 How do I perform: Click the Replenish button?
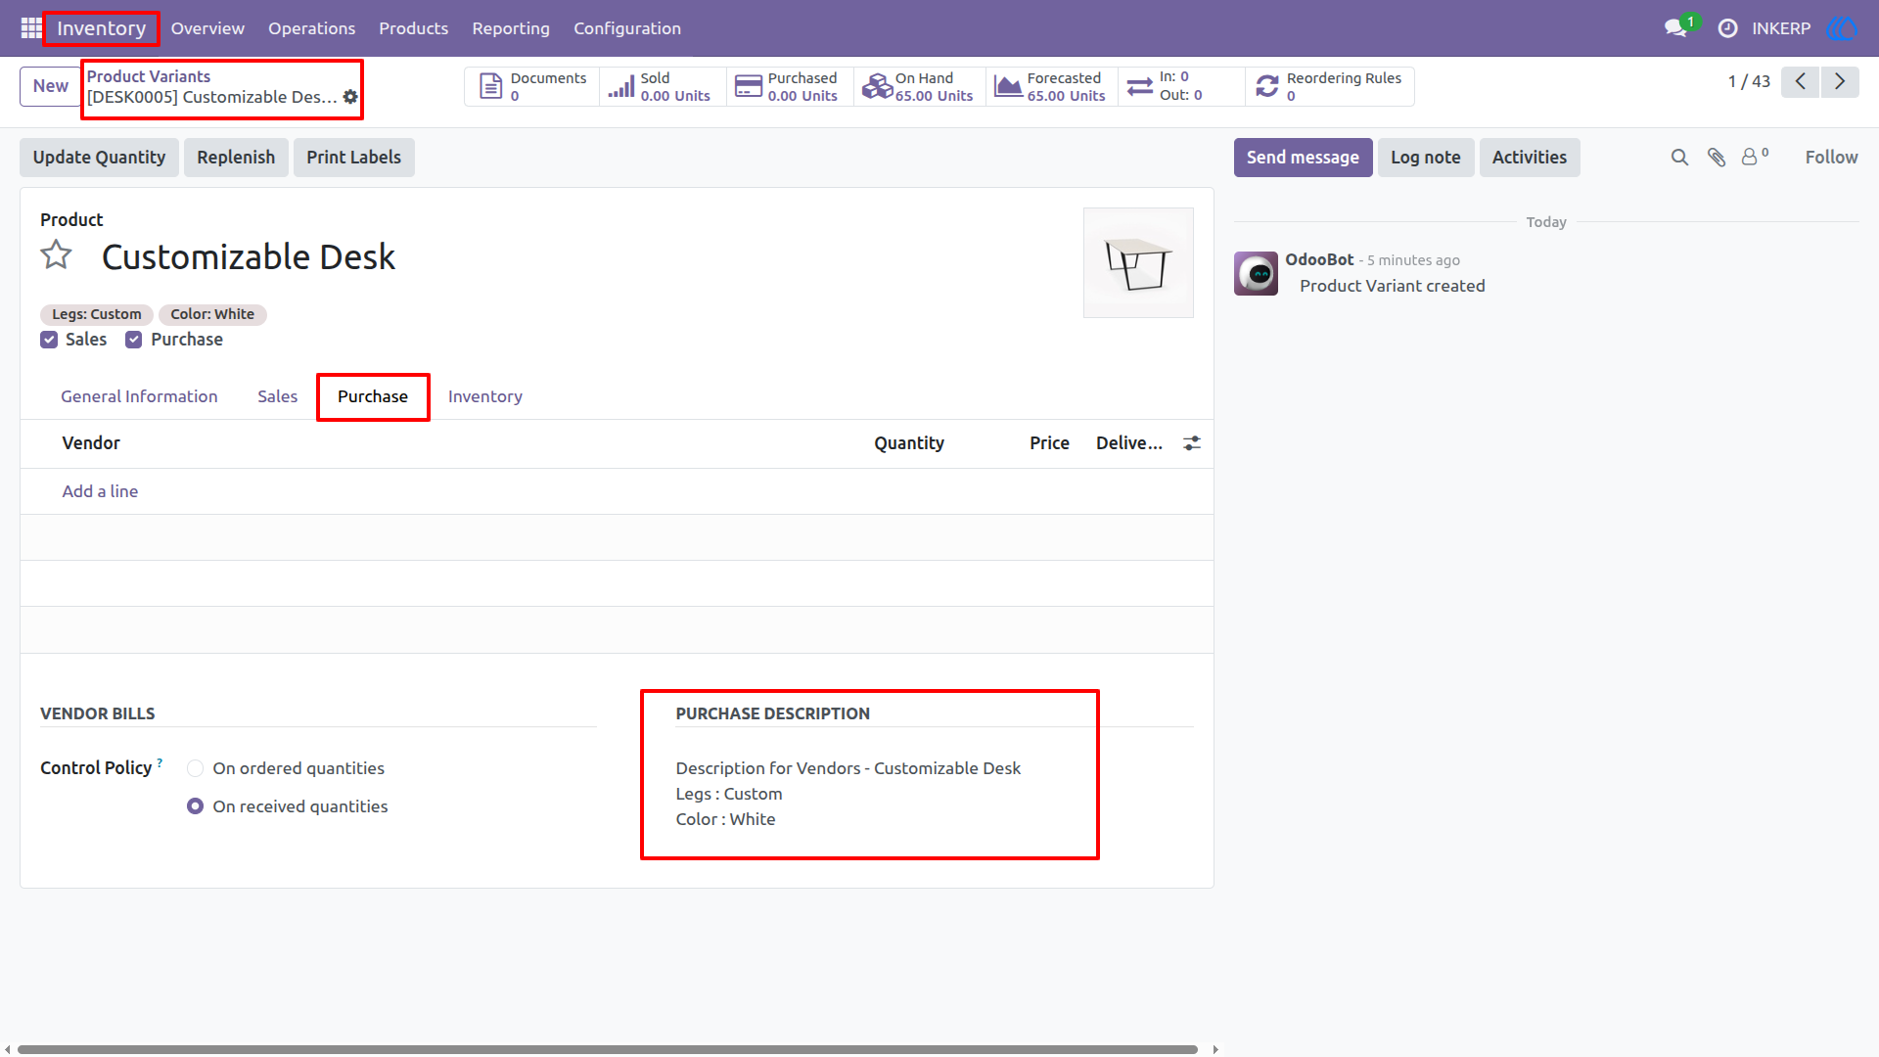(236, 158)
